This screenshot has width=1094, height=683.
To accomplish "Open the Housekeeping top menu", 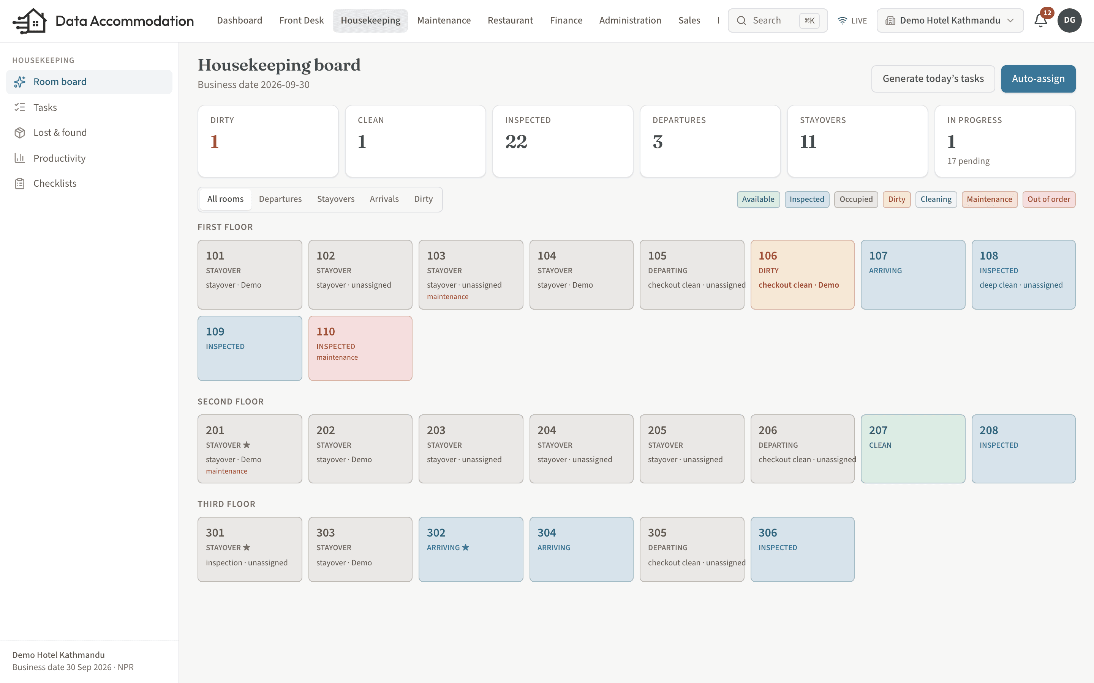I will click(x=370, y=20).
